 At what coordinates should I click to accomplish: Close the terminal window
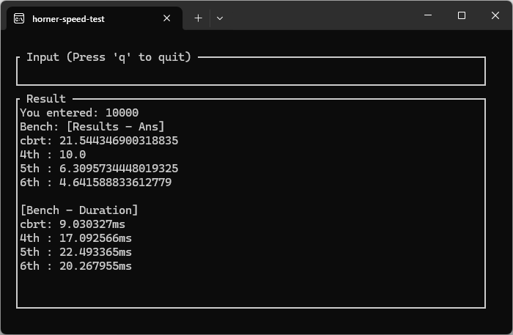495,15
